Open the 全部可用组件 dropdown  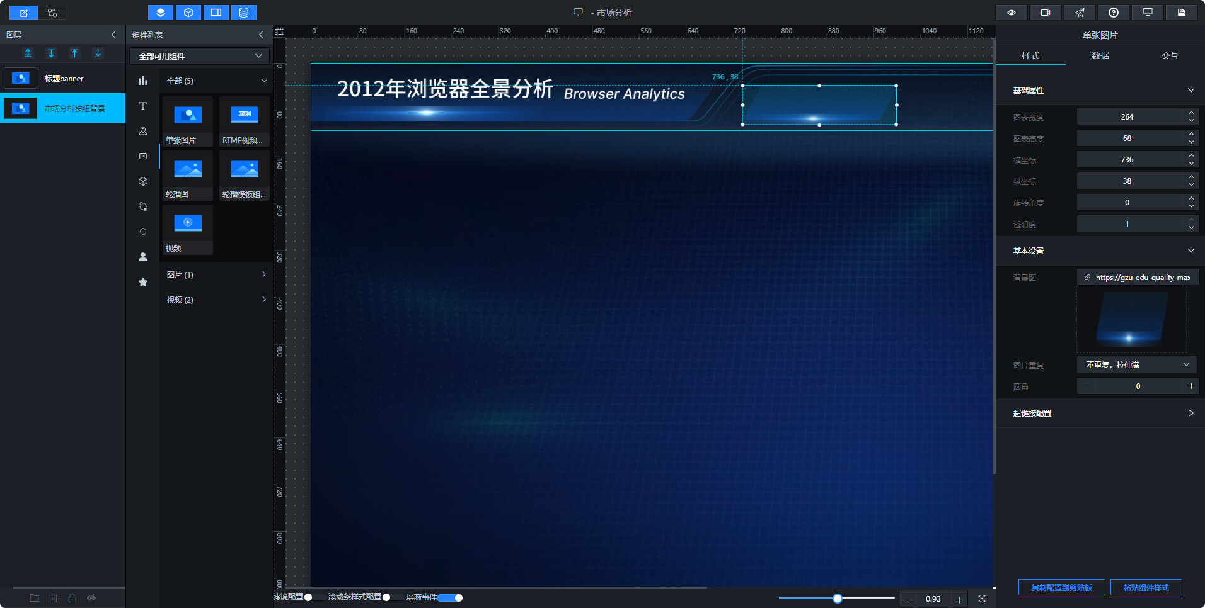(x=199, y=56)
